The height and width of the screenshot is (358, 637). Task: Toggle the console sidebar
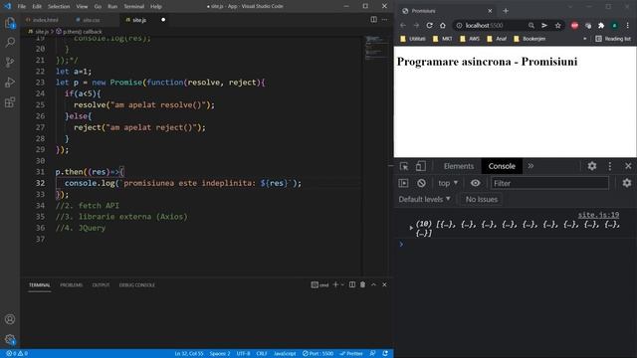403,183
